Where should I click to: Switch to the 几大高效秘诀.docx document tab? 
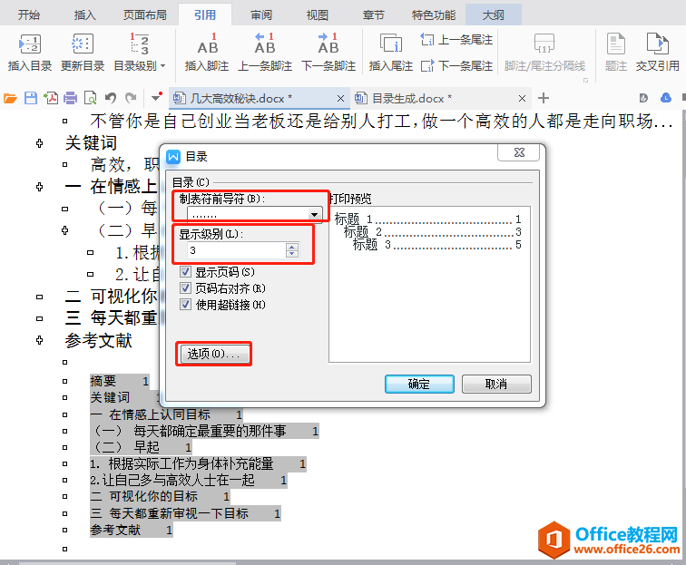pyautogui.click(x=260, y=98)
